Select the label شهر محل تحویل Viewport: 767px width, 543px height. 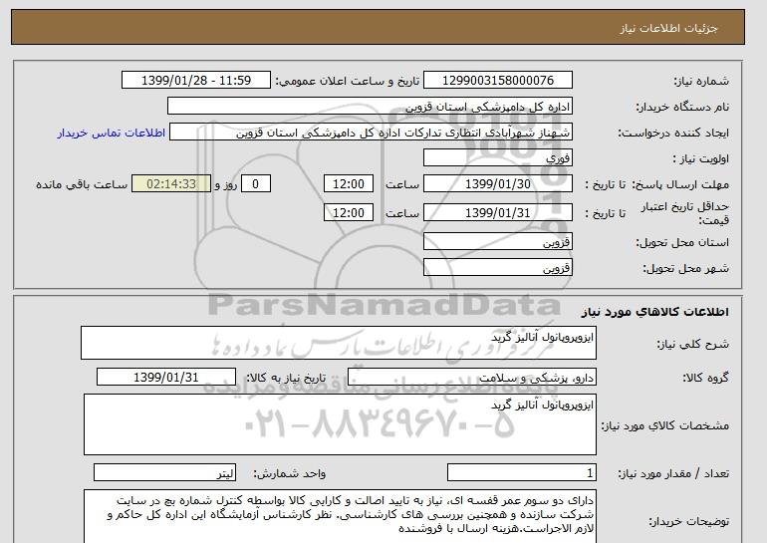click(x=685, y=269)
